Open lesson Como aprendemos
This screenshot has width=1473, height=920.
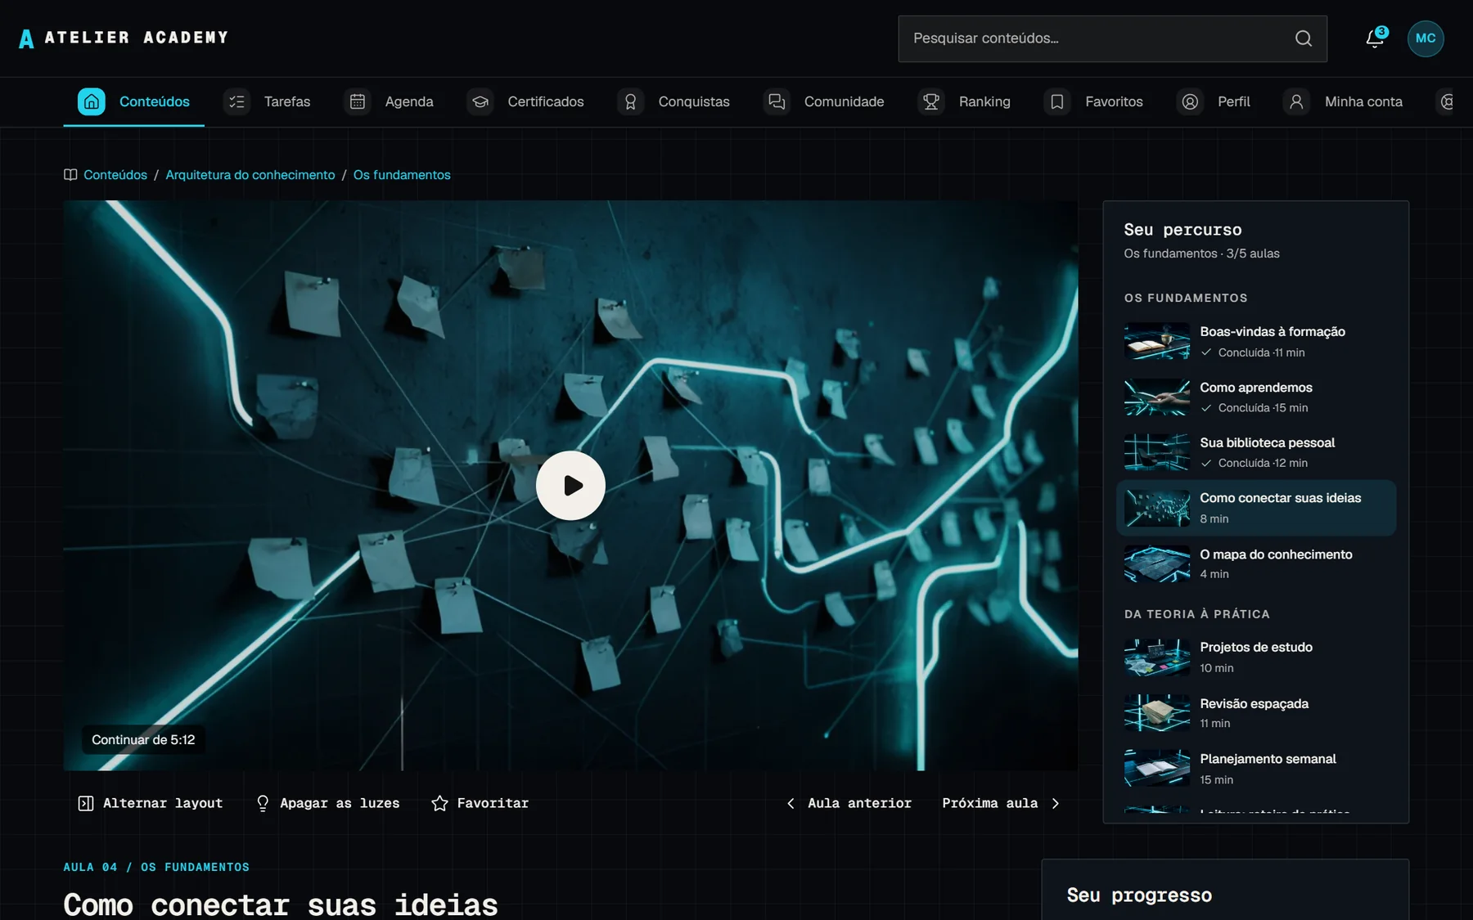click(1256, 397)
